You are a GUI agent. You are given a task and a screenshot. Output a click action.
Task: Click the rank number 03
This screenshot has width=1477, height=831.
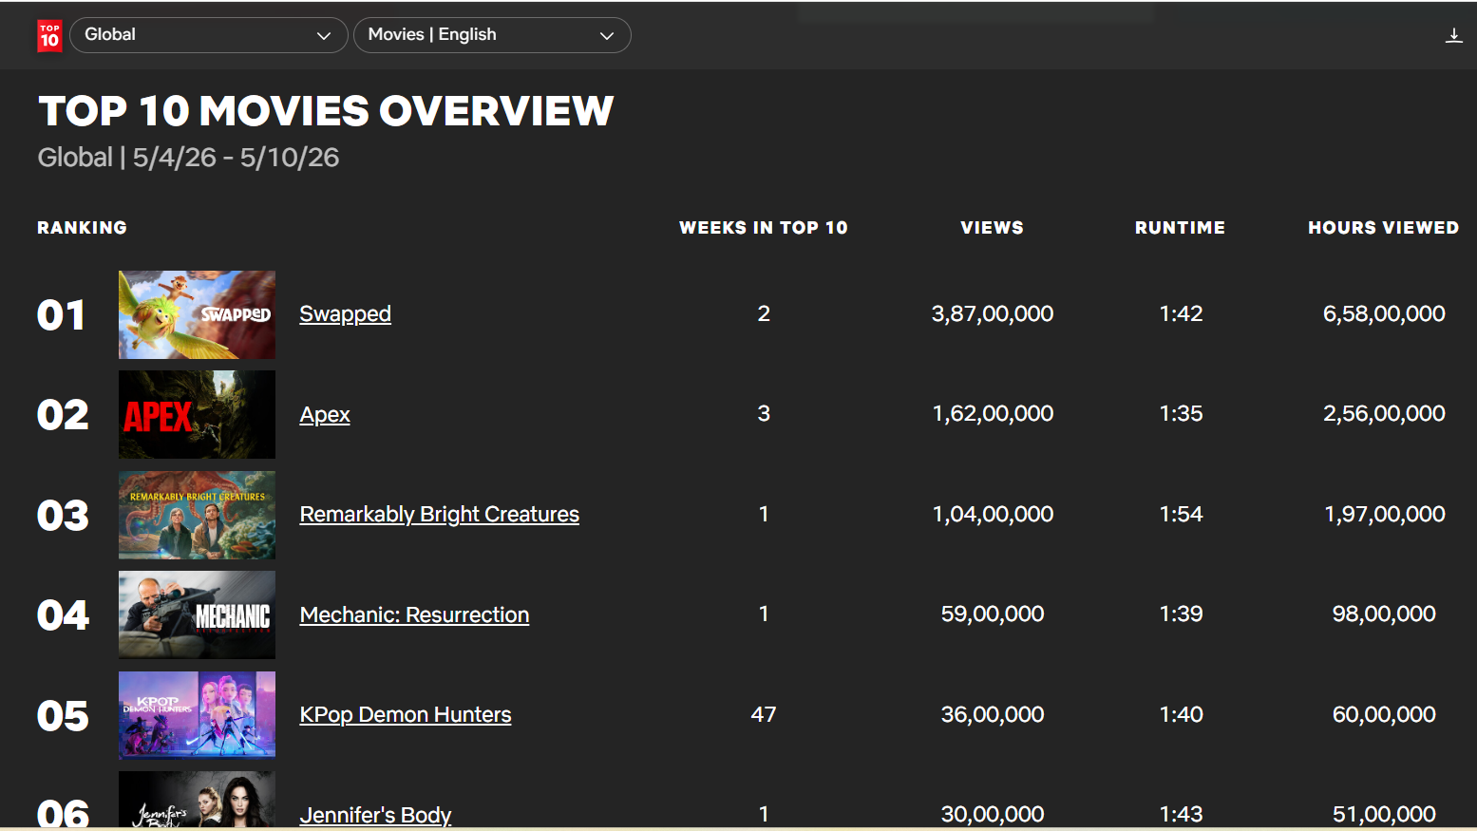tap(63, 516)
